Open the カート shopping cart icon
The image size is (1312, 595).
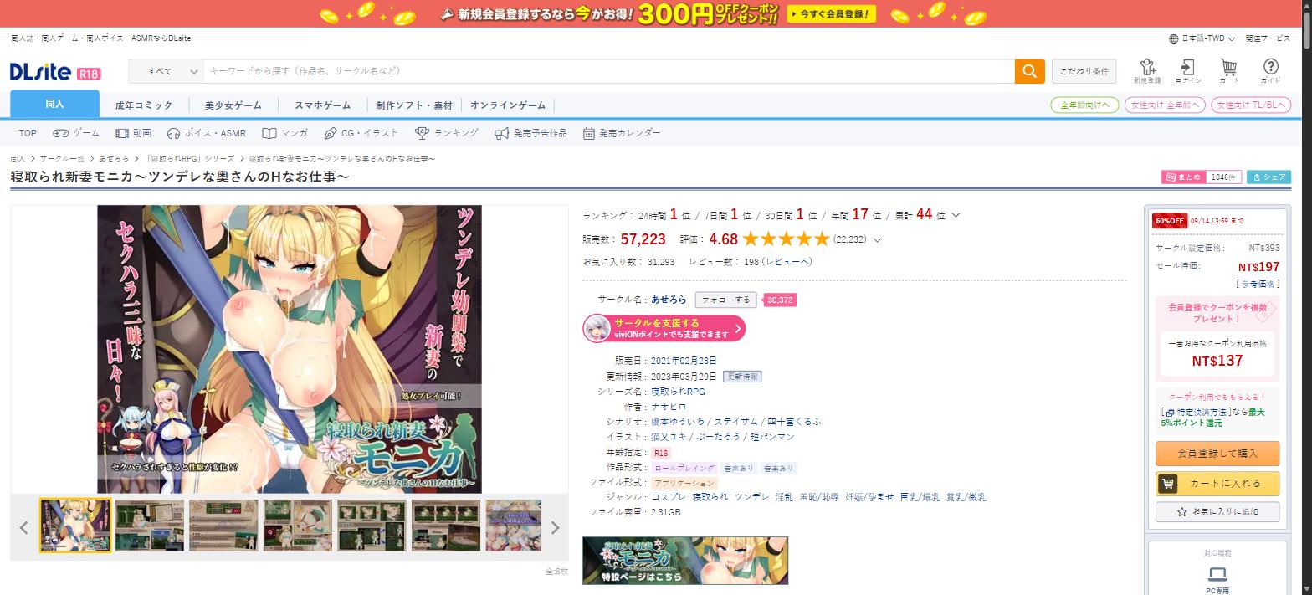coord(1229,71)
